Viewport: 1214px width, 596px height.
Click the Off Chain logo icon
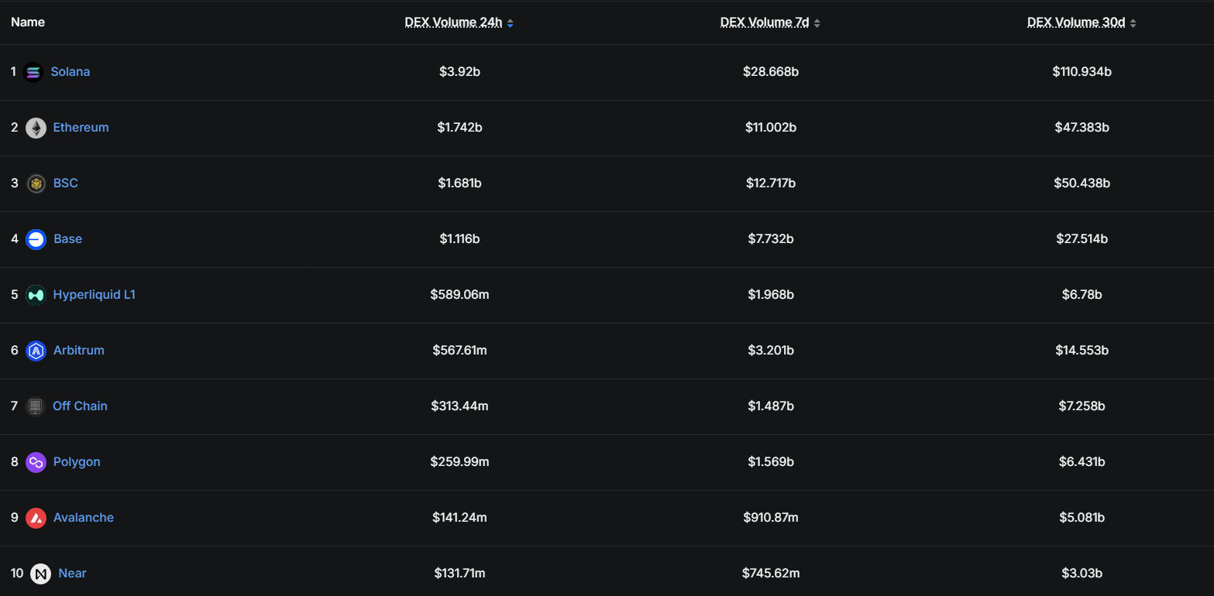pos(36,406)
